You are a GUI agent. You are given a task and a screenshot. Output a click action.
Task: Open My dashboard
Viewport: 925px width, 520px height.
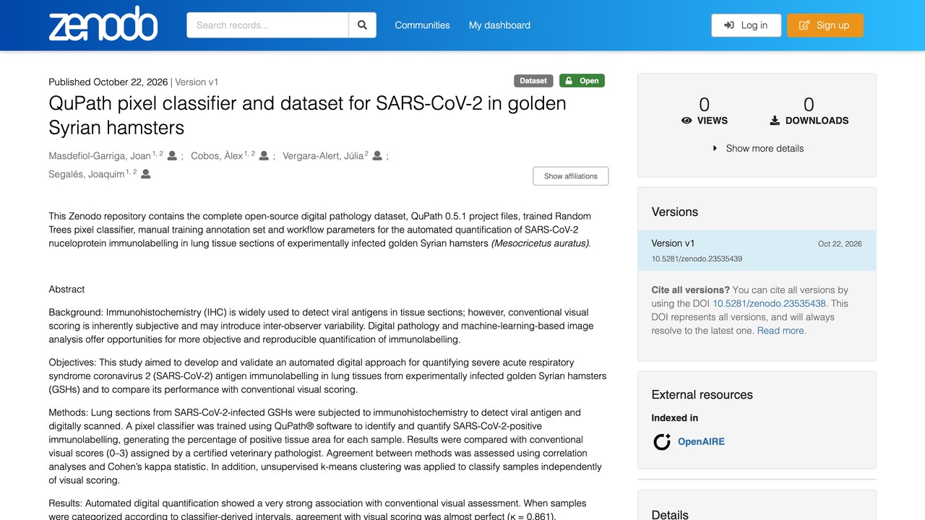[x=499, y=25]
